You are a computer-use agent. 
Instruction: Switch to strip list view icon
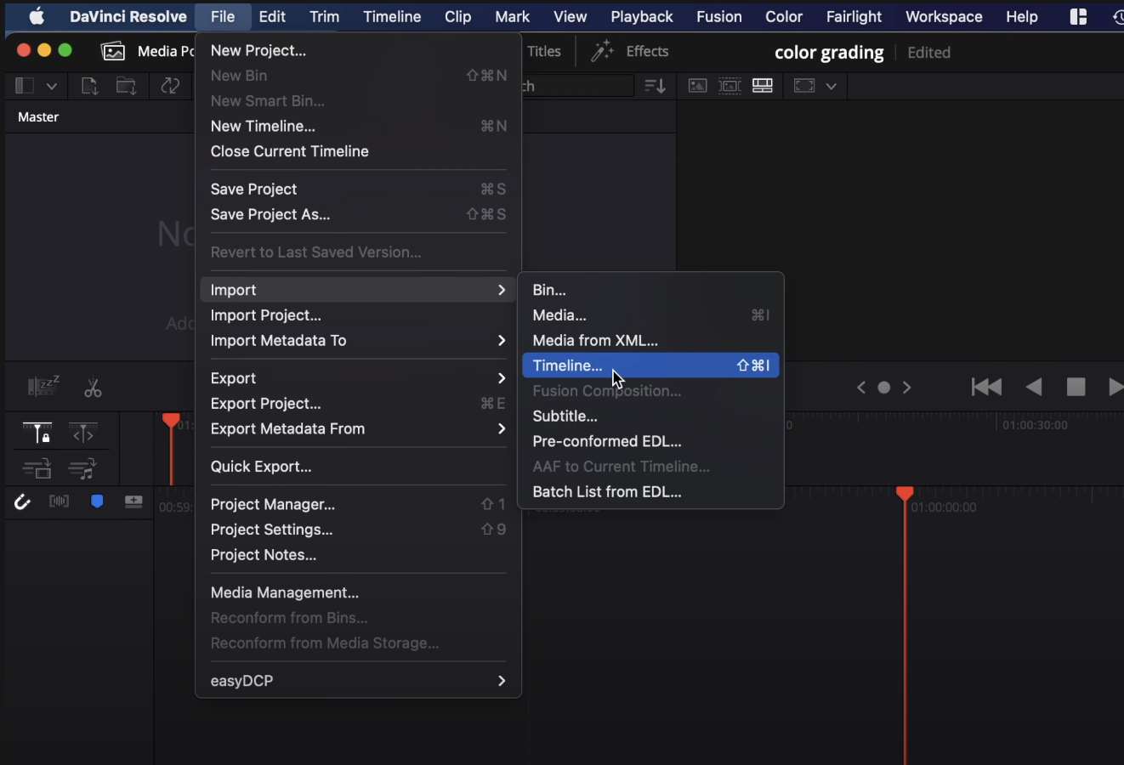tap(763, 86)
